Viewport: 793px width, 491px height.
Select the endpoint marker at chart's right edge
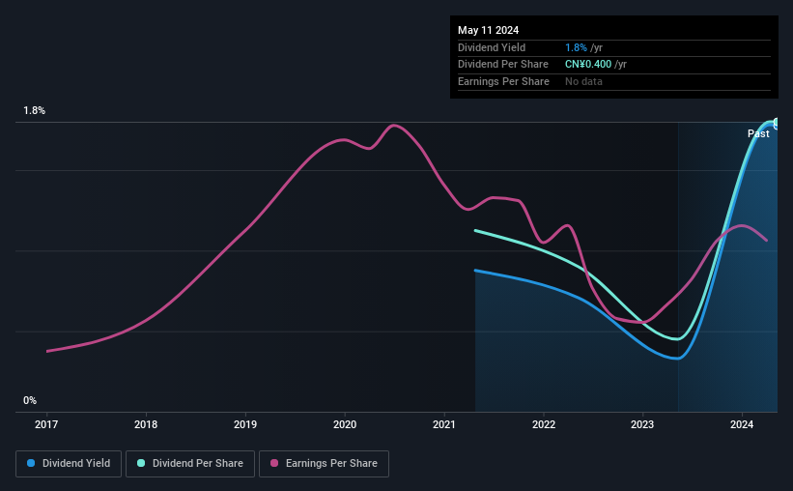(x=777, y=123)
